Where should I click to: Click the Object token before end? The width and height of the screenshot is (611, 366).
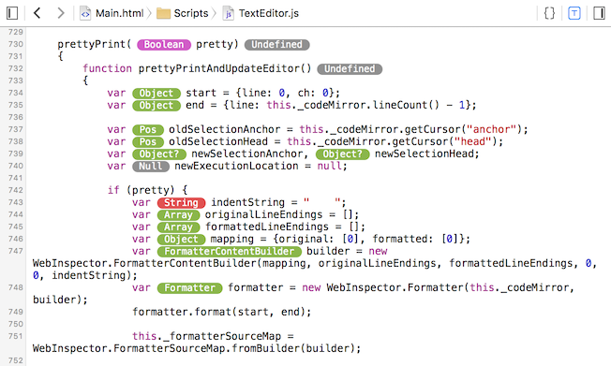click(156, 106)
